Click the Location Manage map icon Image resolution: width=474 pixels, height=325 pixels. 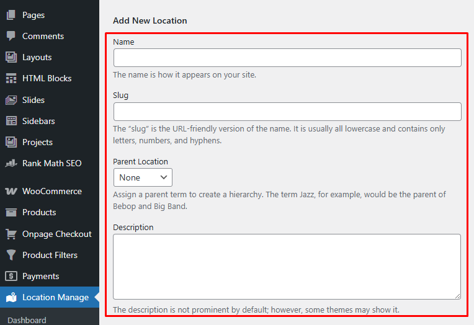(11, 298)
